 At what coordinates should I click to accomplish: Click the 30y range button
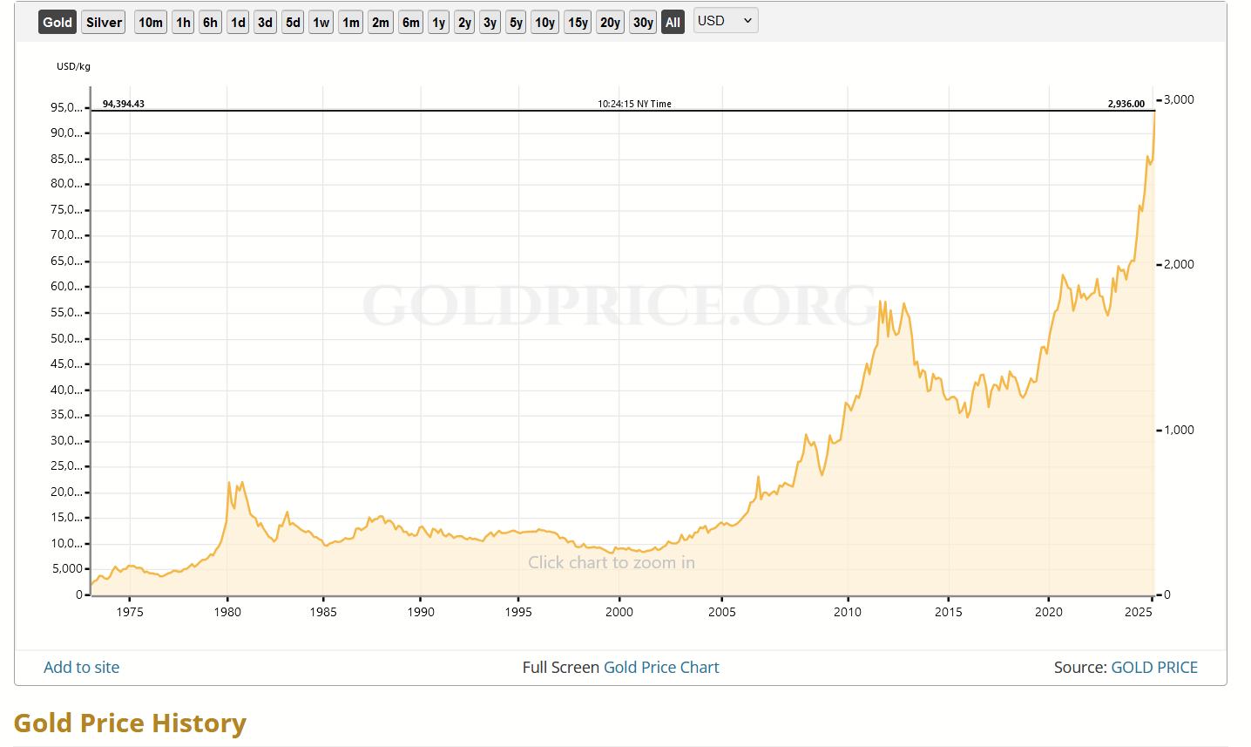pyautogui.click(x=643, y=23)
